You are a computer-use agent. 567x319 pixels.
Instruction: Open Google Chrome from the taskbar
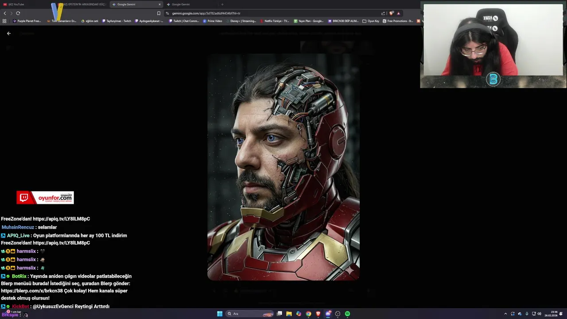pyautogui.click(x=308, y=314)
